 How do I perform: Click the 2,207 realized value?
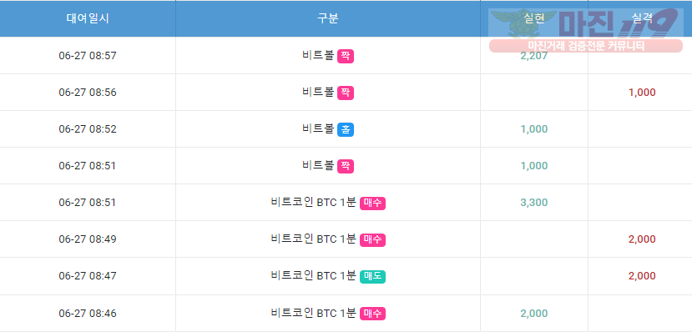(534, 56)
